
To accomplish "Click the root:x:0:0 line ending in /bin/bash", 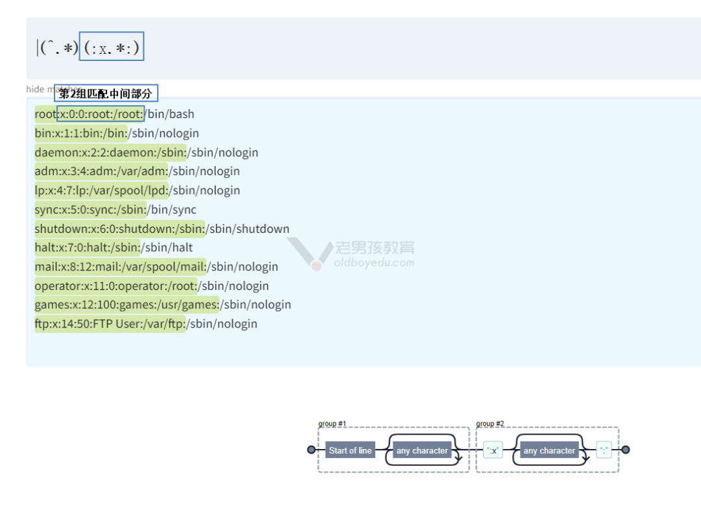I will pos(114,114).
